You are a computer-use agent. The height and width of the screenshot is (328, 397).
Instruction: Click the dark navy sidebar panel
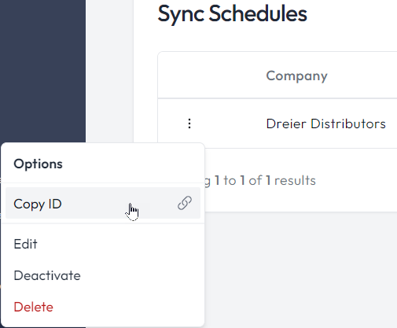coord(42,71)
